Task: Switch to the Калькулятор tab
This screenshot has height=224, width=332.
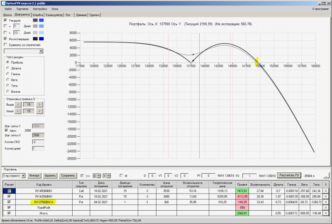Action: tap(54, 15)
